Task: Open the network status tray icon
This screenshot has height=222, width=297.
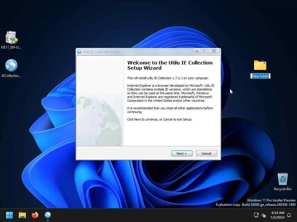Action: coord(256,215)
